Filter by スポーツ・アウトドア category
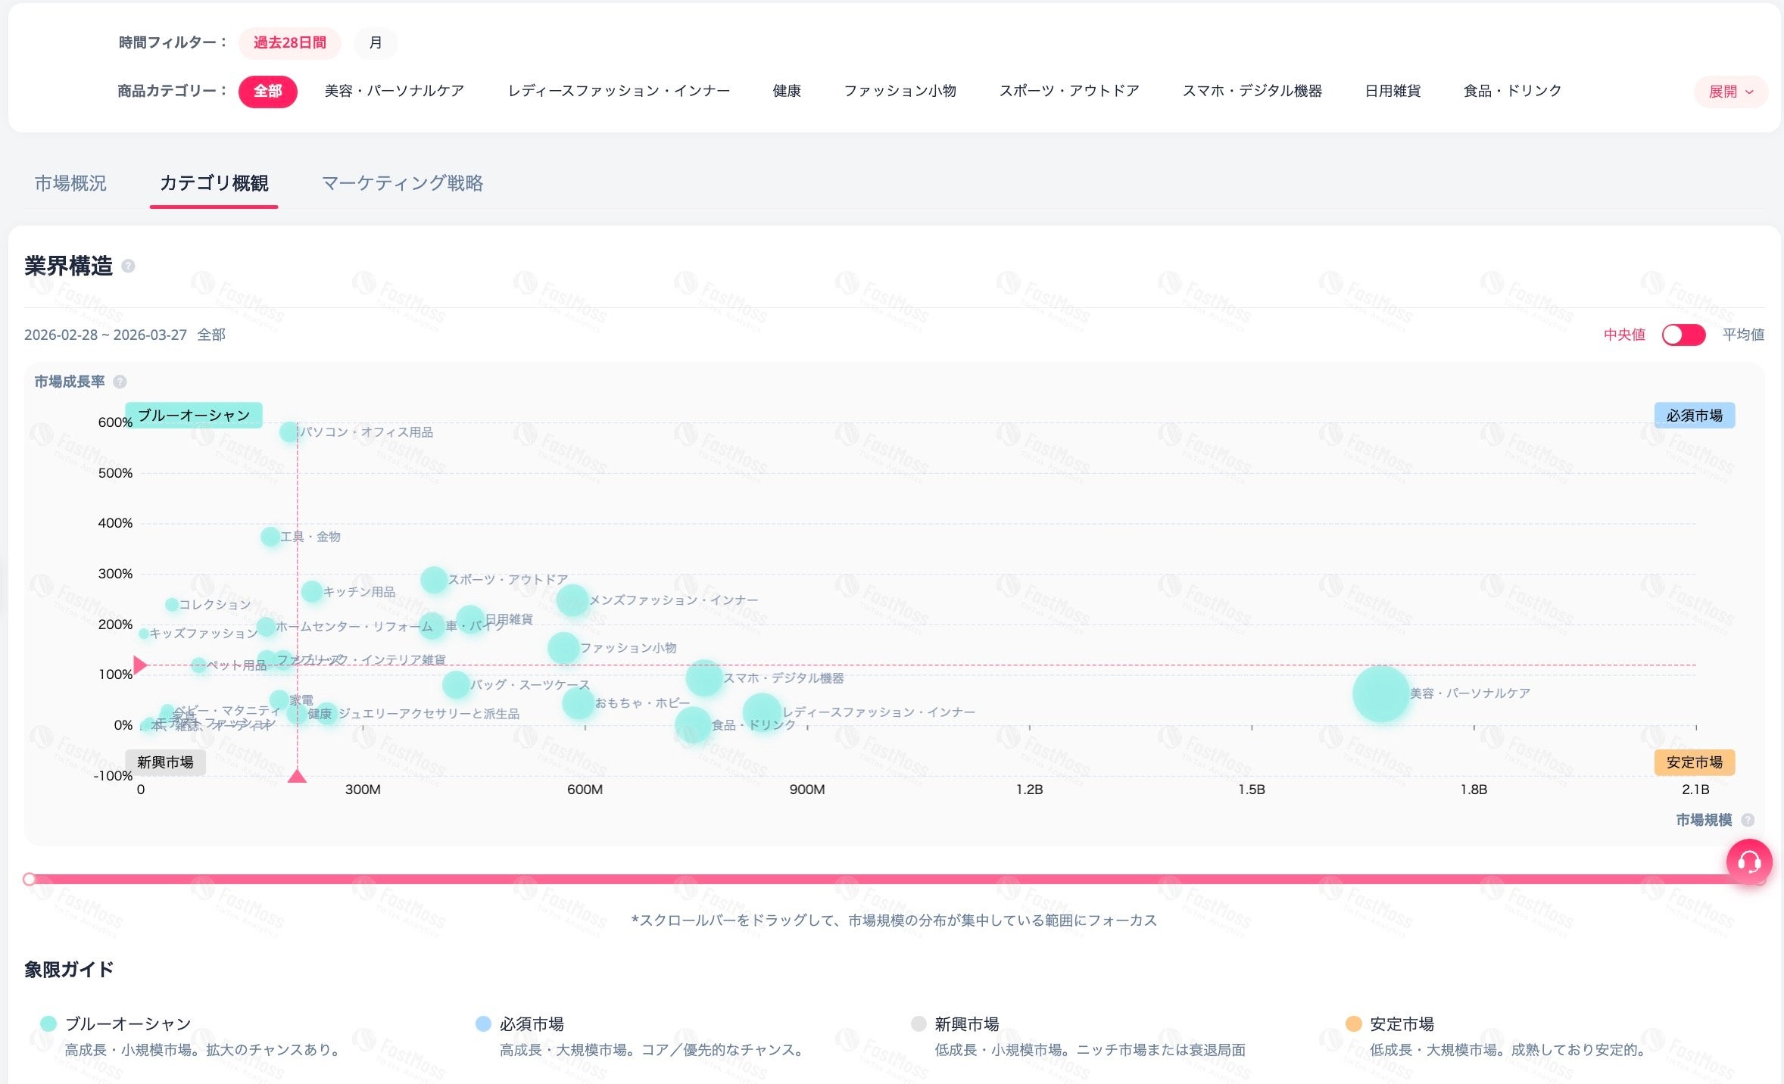 (x=1068, y=91)
